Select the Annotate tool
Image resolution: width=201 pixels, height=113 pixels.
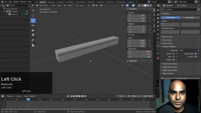click(x=33, y=40)
